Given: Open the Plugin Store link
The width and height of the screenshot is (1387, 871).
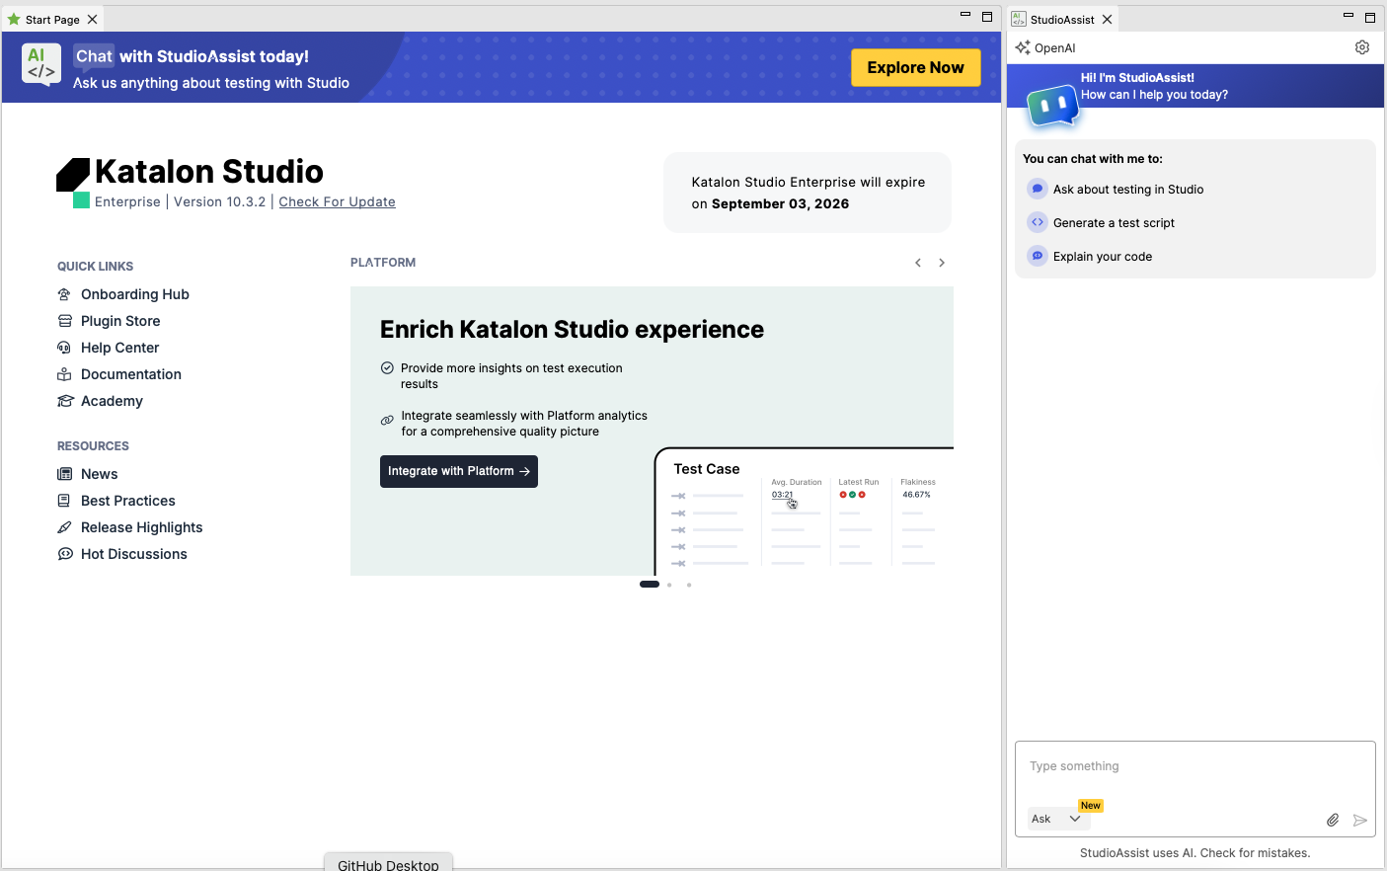Looking at the screenshot, I should coord(120,321).
